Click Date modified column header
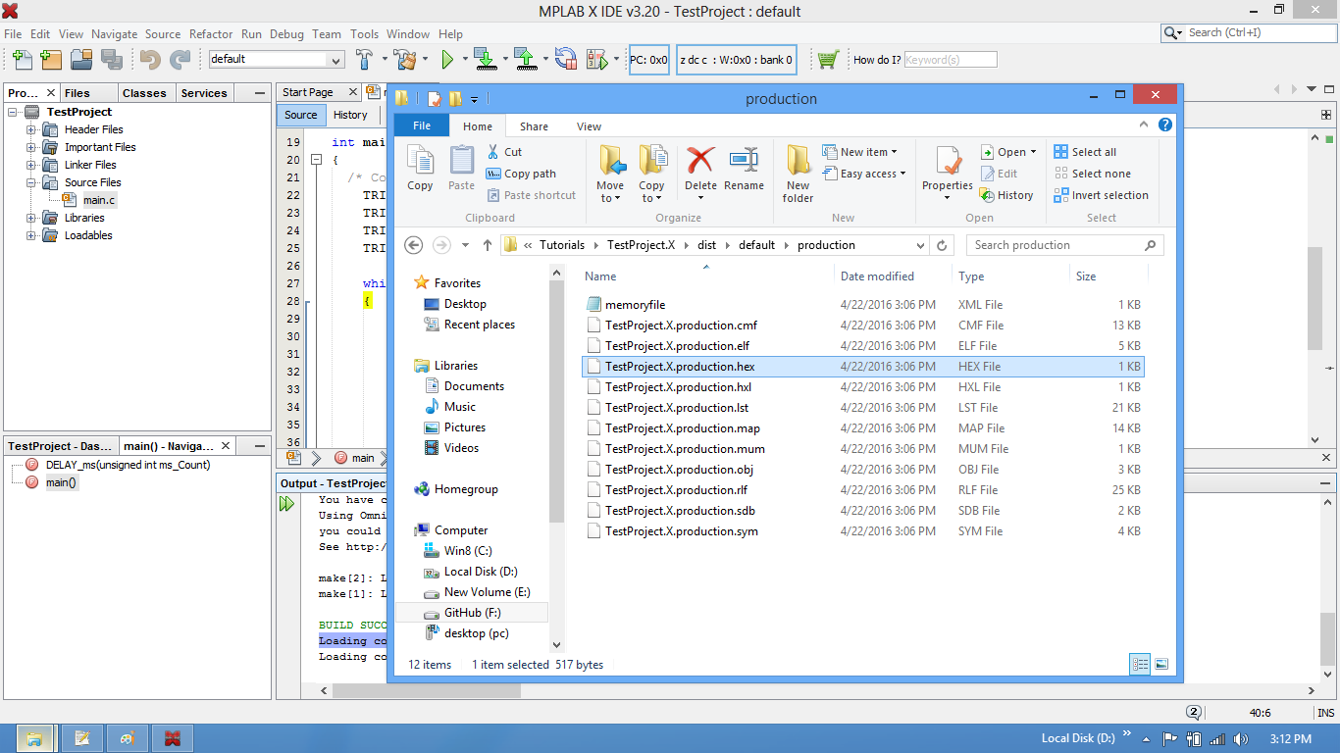 [877, 276]
